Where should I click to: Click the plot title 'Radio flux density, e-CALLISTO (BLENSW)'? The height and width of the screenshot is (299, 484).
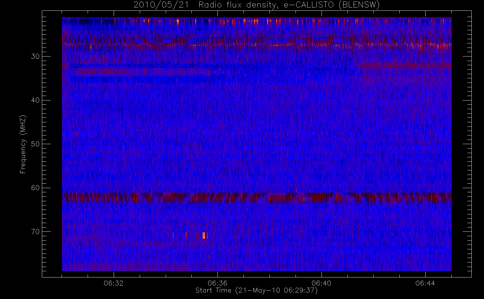point(289,5)
